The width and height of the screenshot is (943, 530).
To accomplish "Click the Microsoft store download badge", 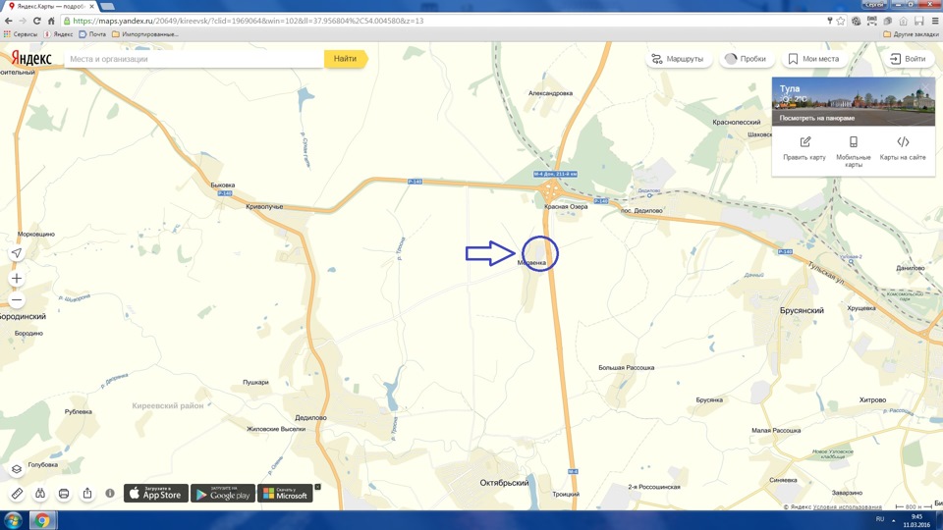I will [x=285, y=494].
